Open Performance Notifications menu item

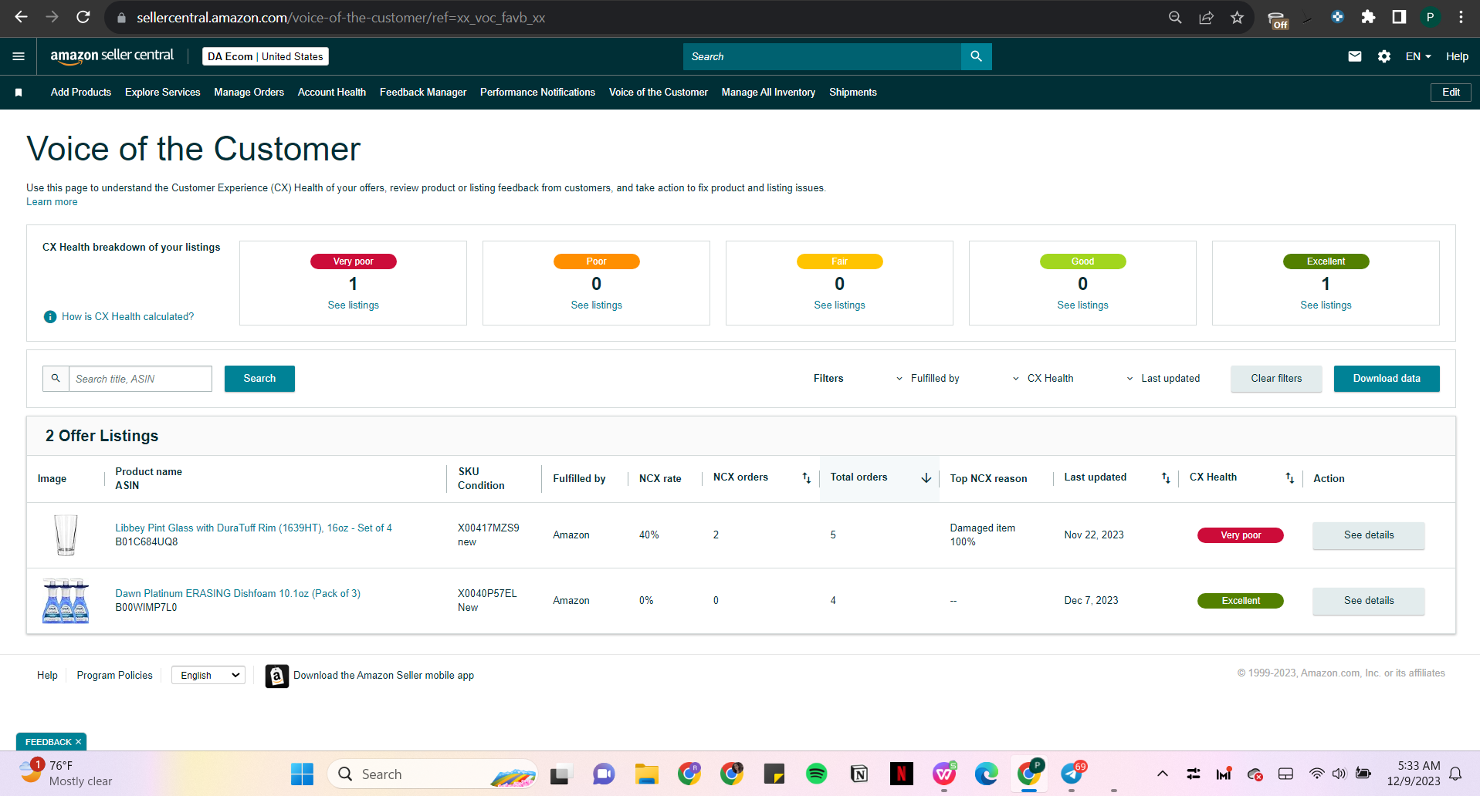[537, 93]
